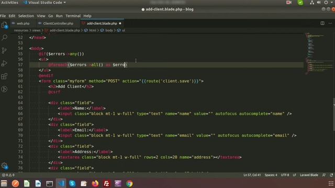Click the minimap code overview
The height and width of the screenshot is (188, 335).
[319, 53]
